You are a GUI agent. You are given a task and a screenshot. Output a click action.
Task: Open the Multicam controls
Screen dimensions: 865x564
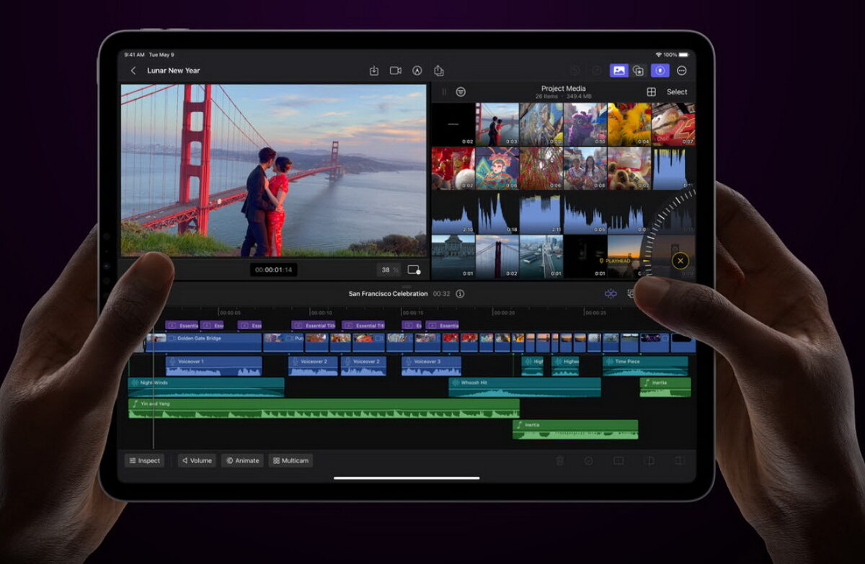pos(291,460)
